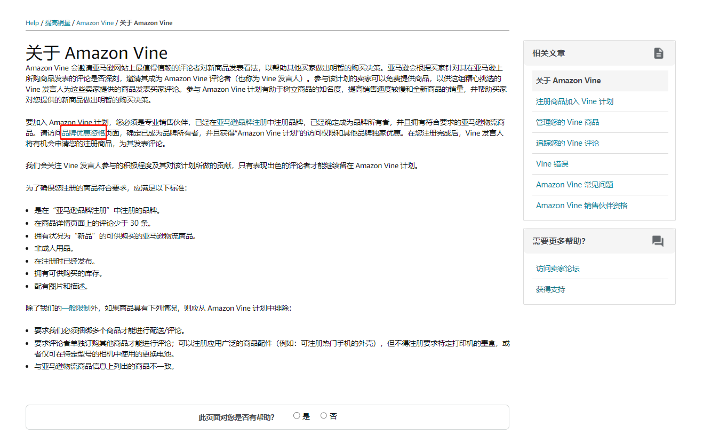The width and height of the screenshot is (719, 442).
Task: Open the Amazon Vine breadcrumb link
Action: (95, 23)
